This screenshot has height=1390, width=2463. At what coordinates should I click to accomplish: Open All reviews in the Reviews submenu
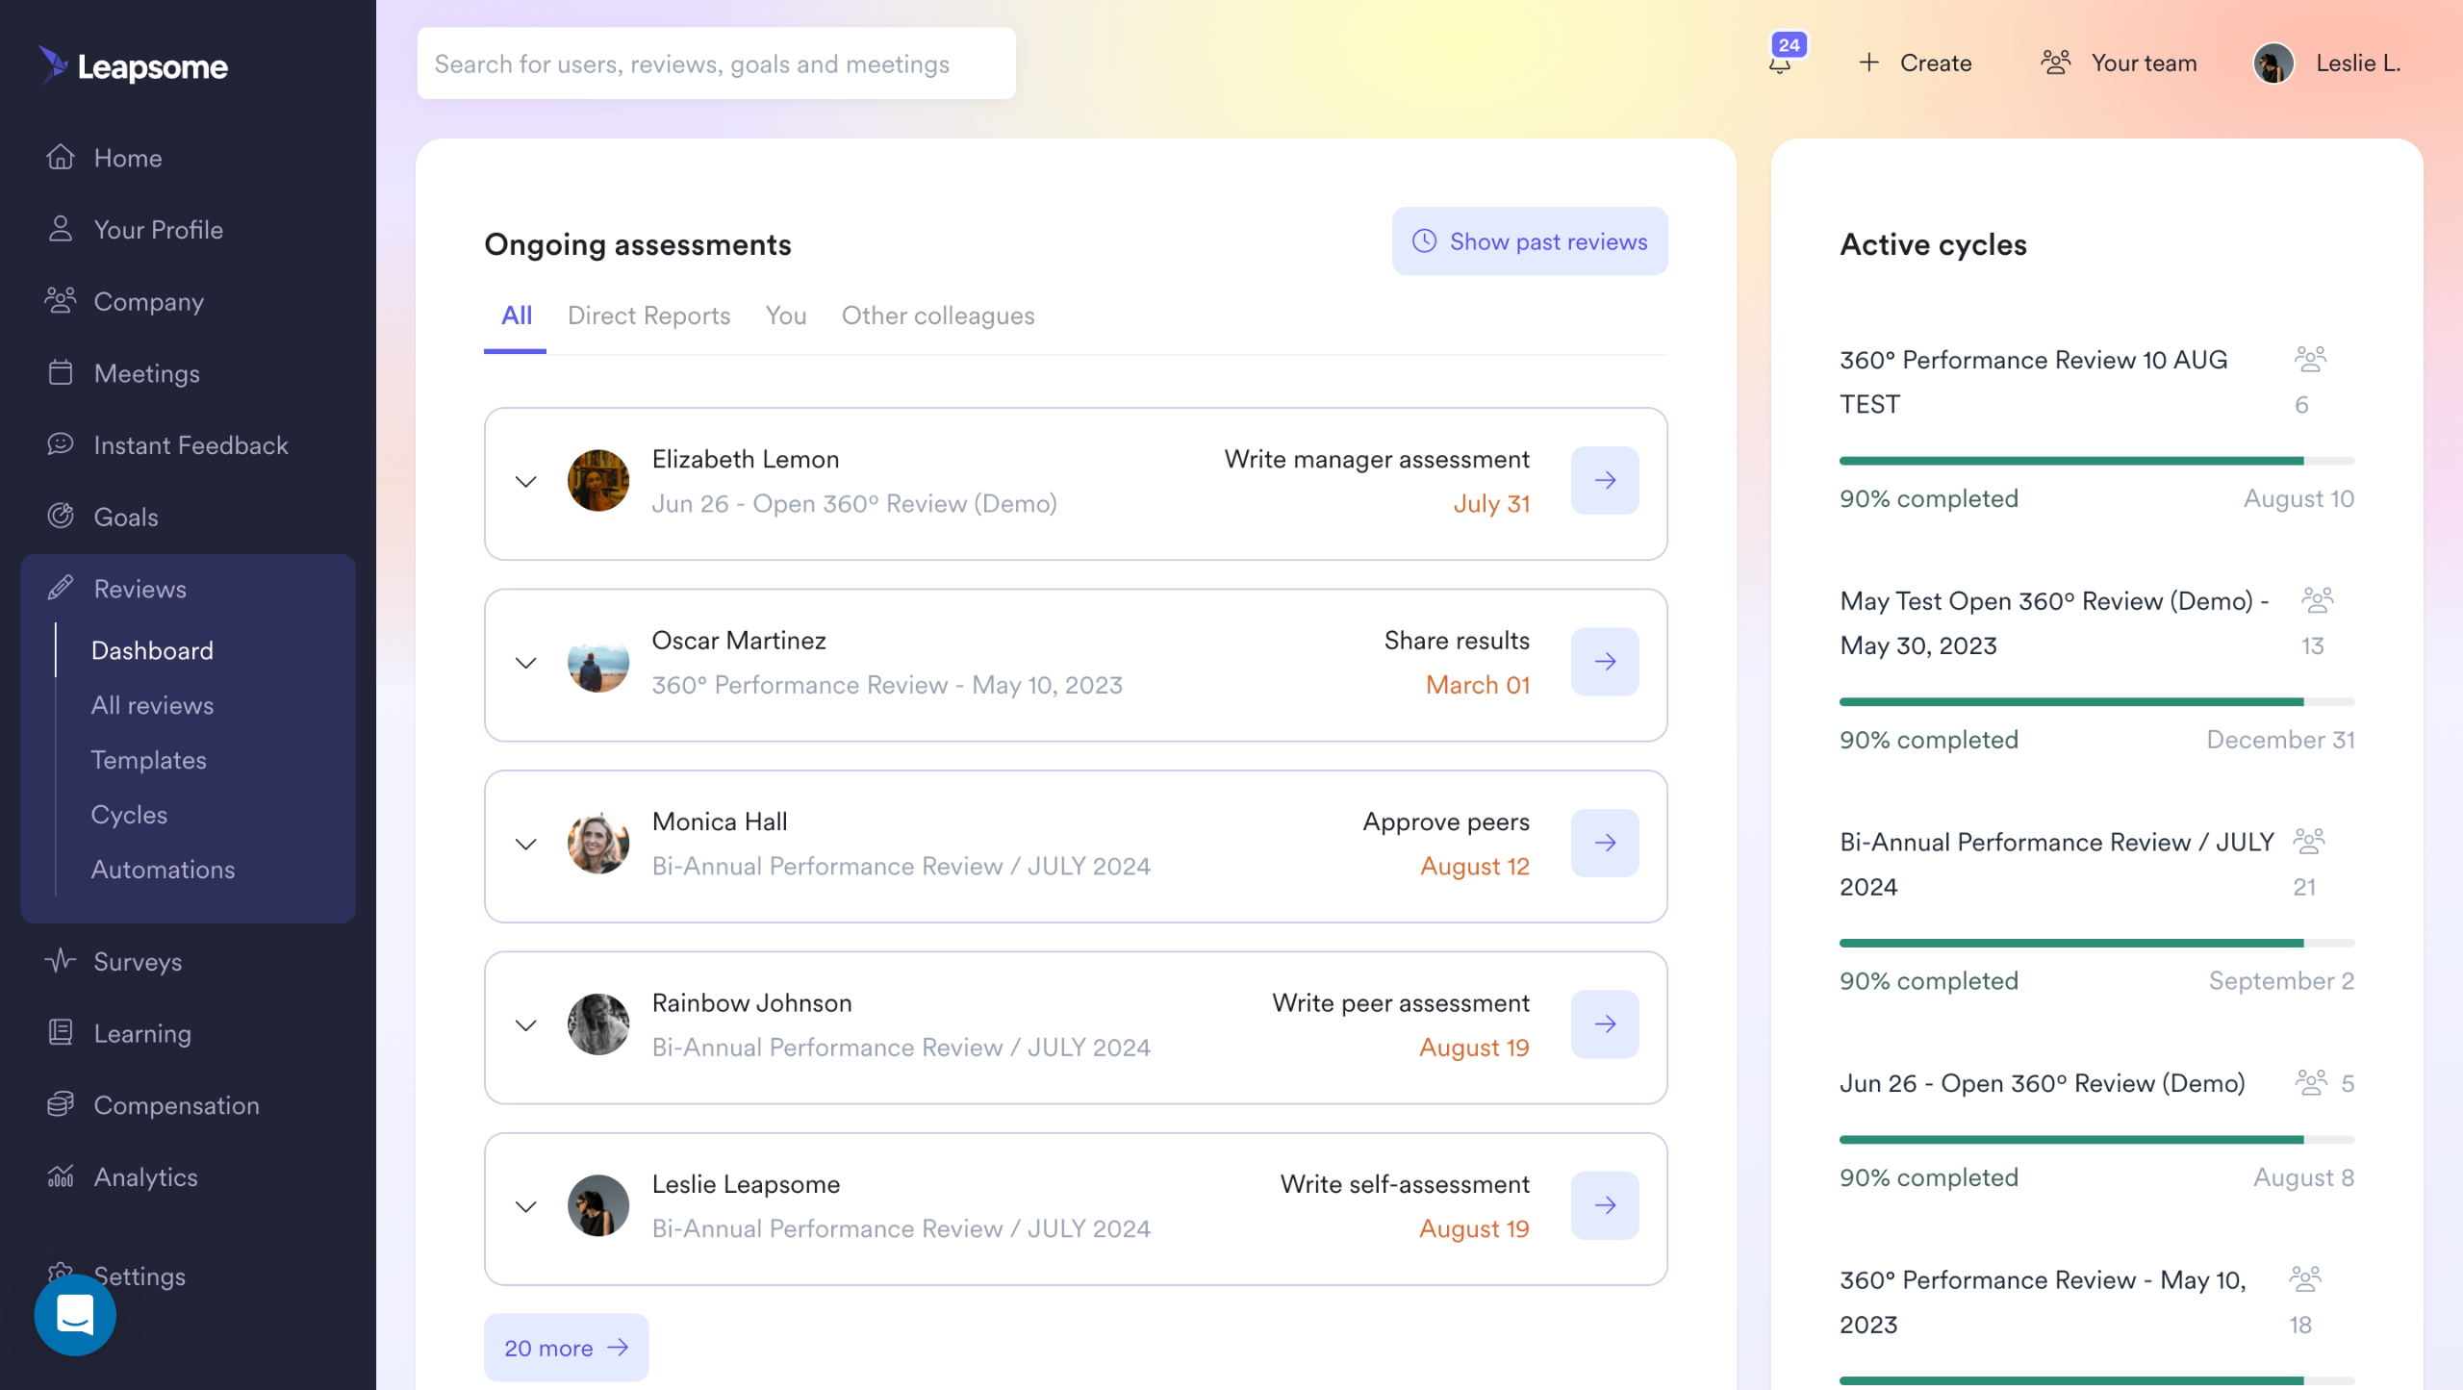pos(152,705)
